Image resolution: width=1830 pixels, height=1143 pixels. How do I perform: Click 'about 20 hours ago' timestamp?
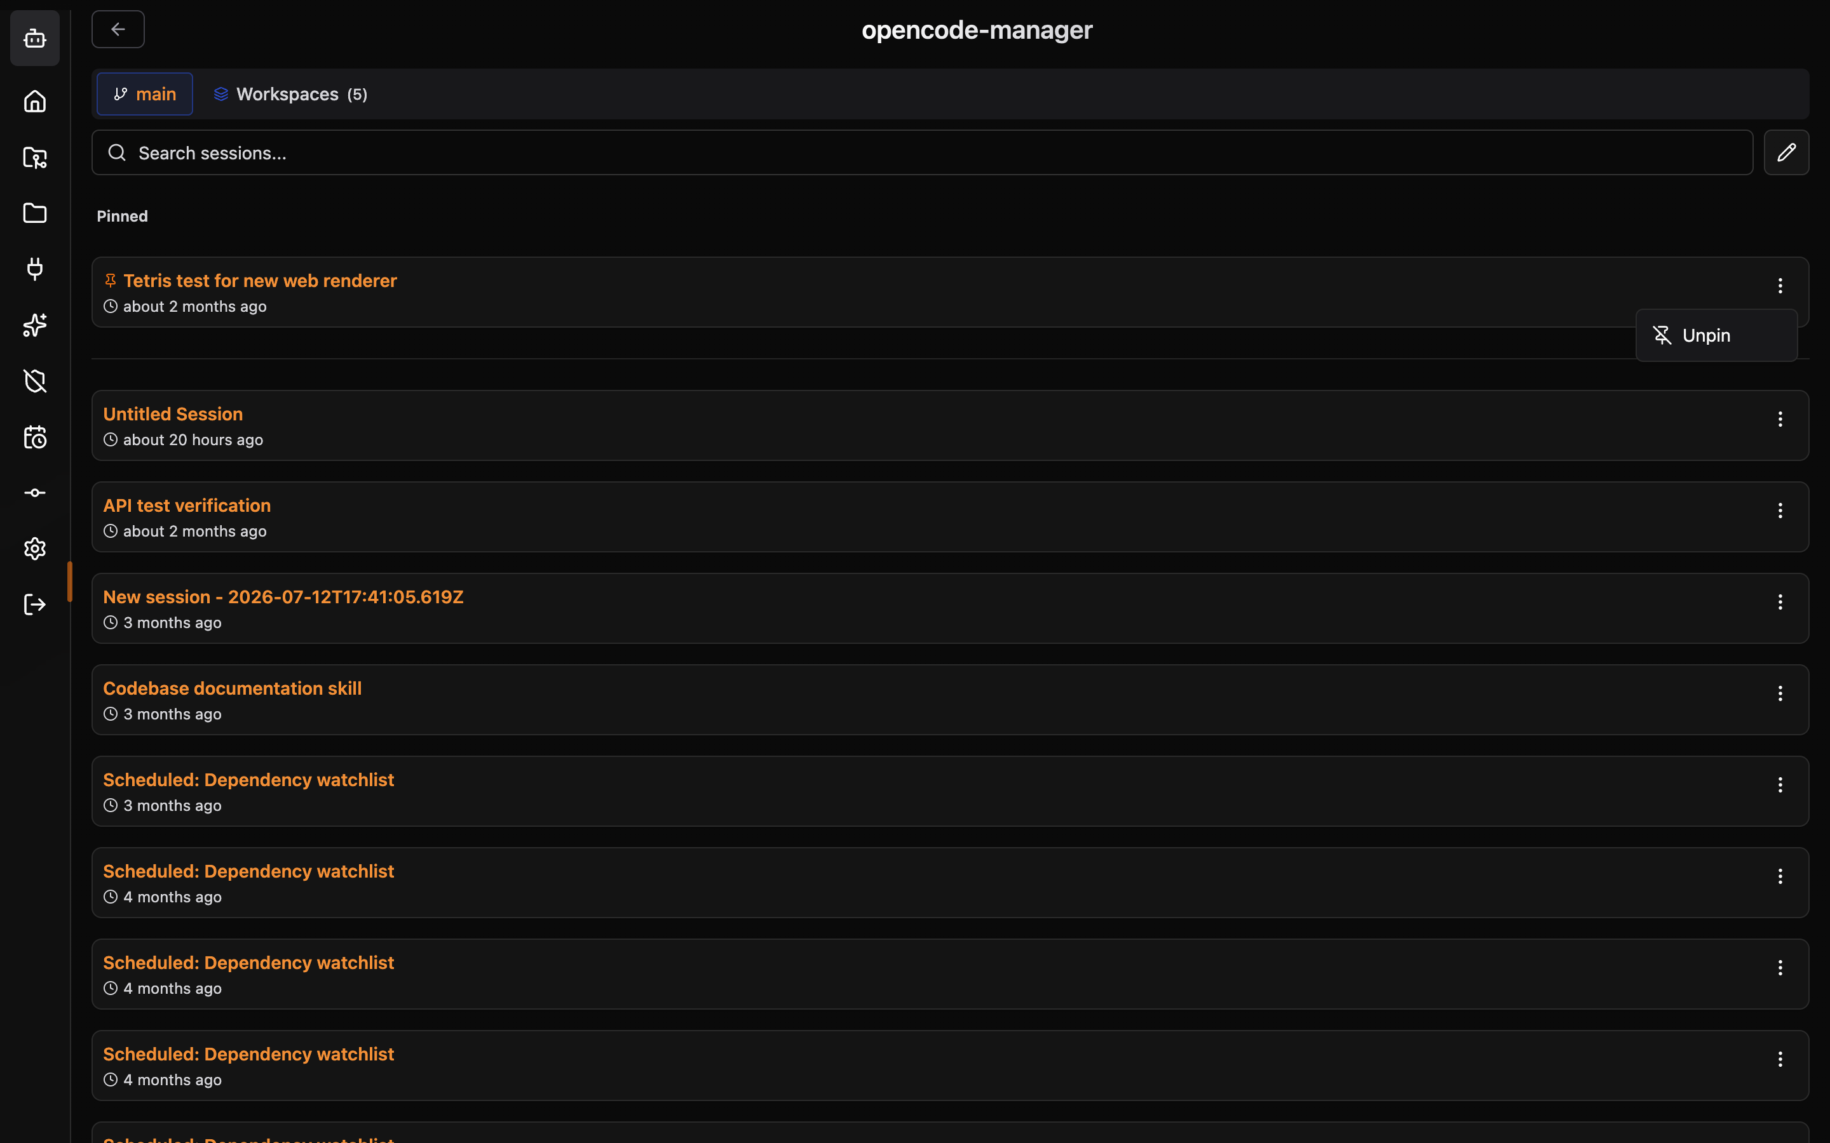[193, 440]
